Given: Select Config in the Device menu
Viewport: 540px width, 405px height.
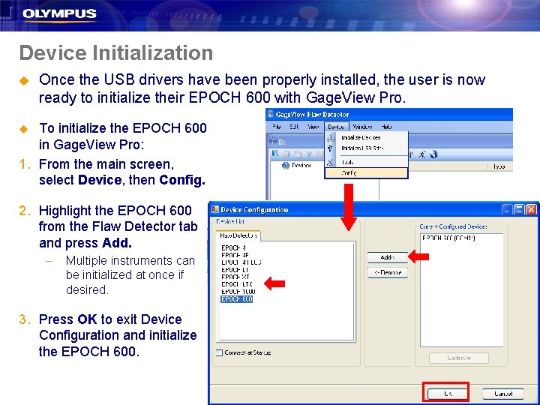Looking at the screenshot, I should 367,173.
